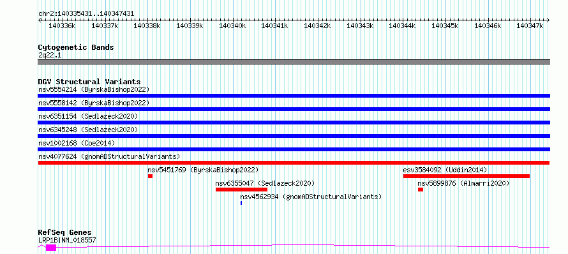Select the nsv5558142 blue variant bar
This screenshot has height=254, width=568.
coord(294,109)
